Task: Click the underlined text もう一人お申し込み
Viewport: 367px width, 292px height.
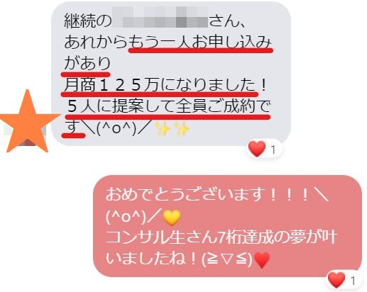Action: point(200,43)
